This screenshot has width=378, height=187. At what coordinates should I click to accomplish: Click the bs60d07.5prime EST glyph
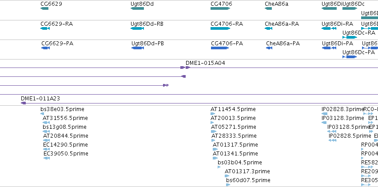tap(228, 185)
